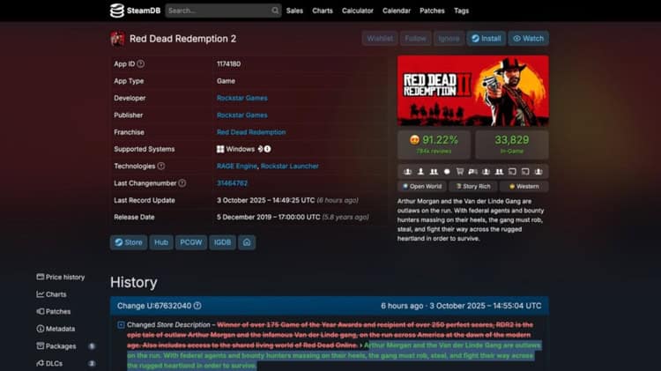Toggle the Ignore button

[x=449, y=39]
